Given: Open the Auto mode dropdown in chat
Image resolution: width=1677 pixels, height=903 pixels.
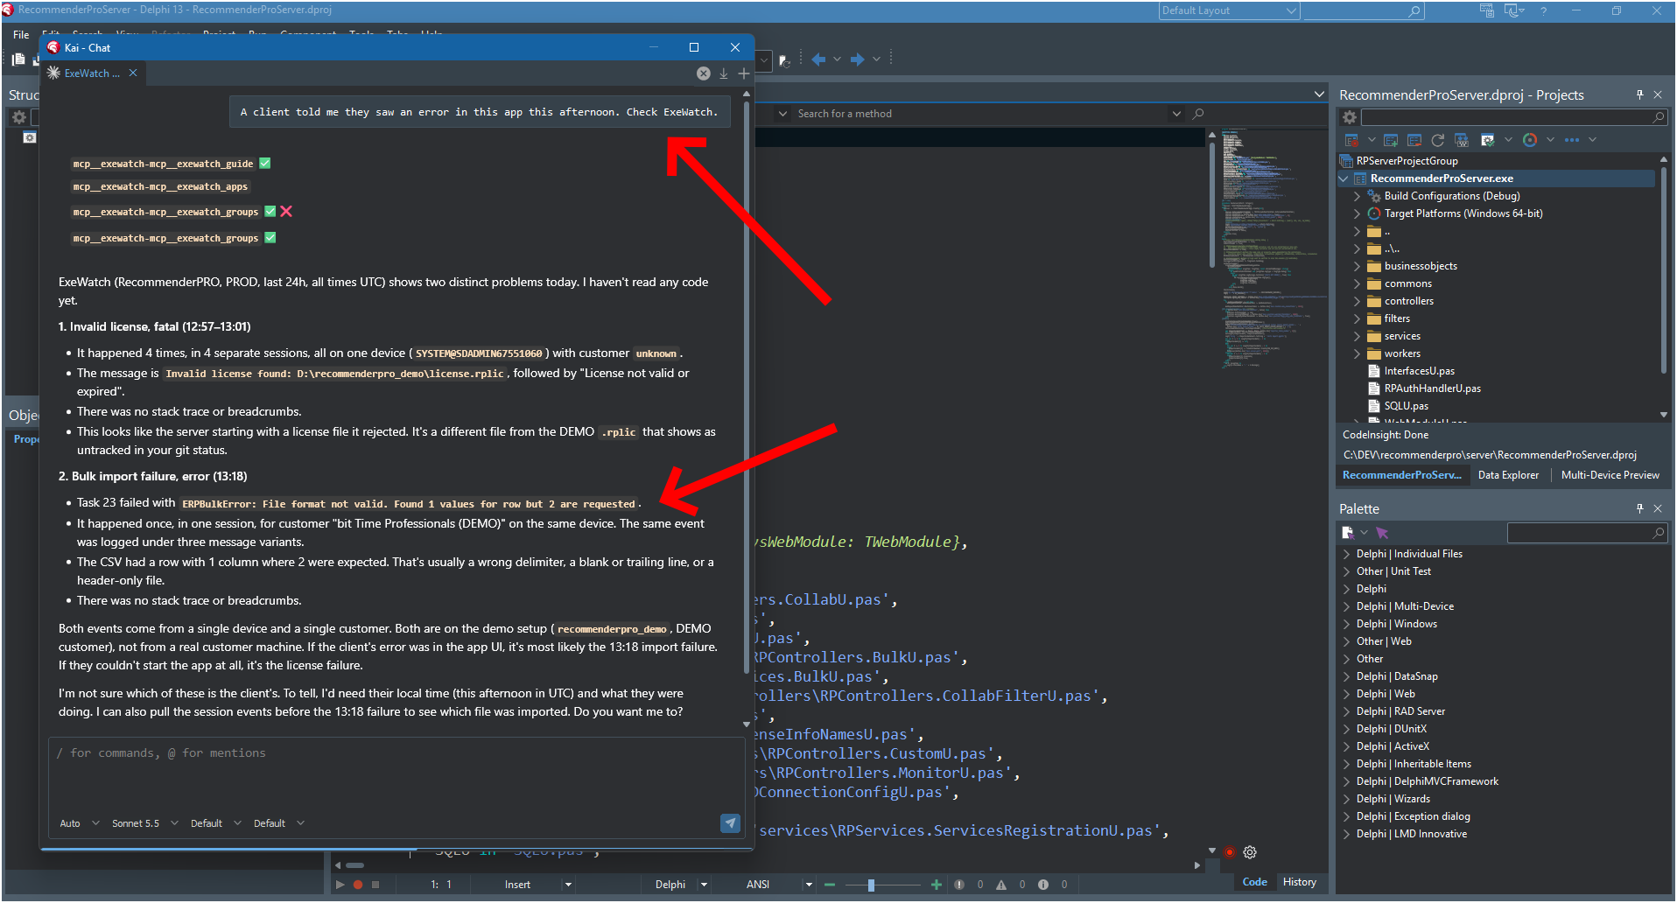Looking at the screenshot, I should (80, 823).
